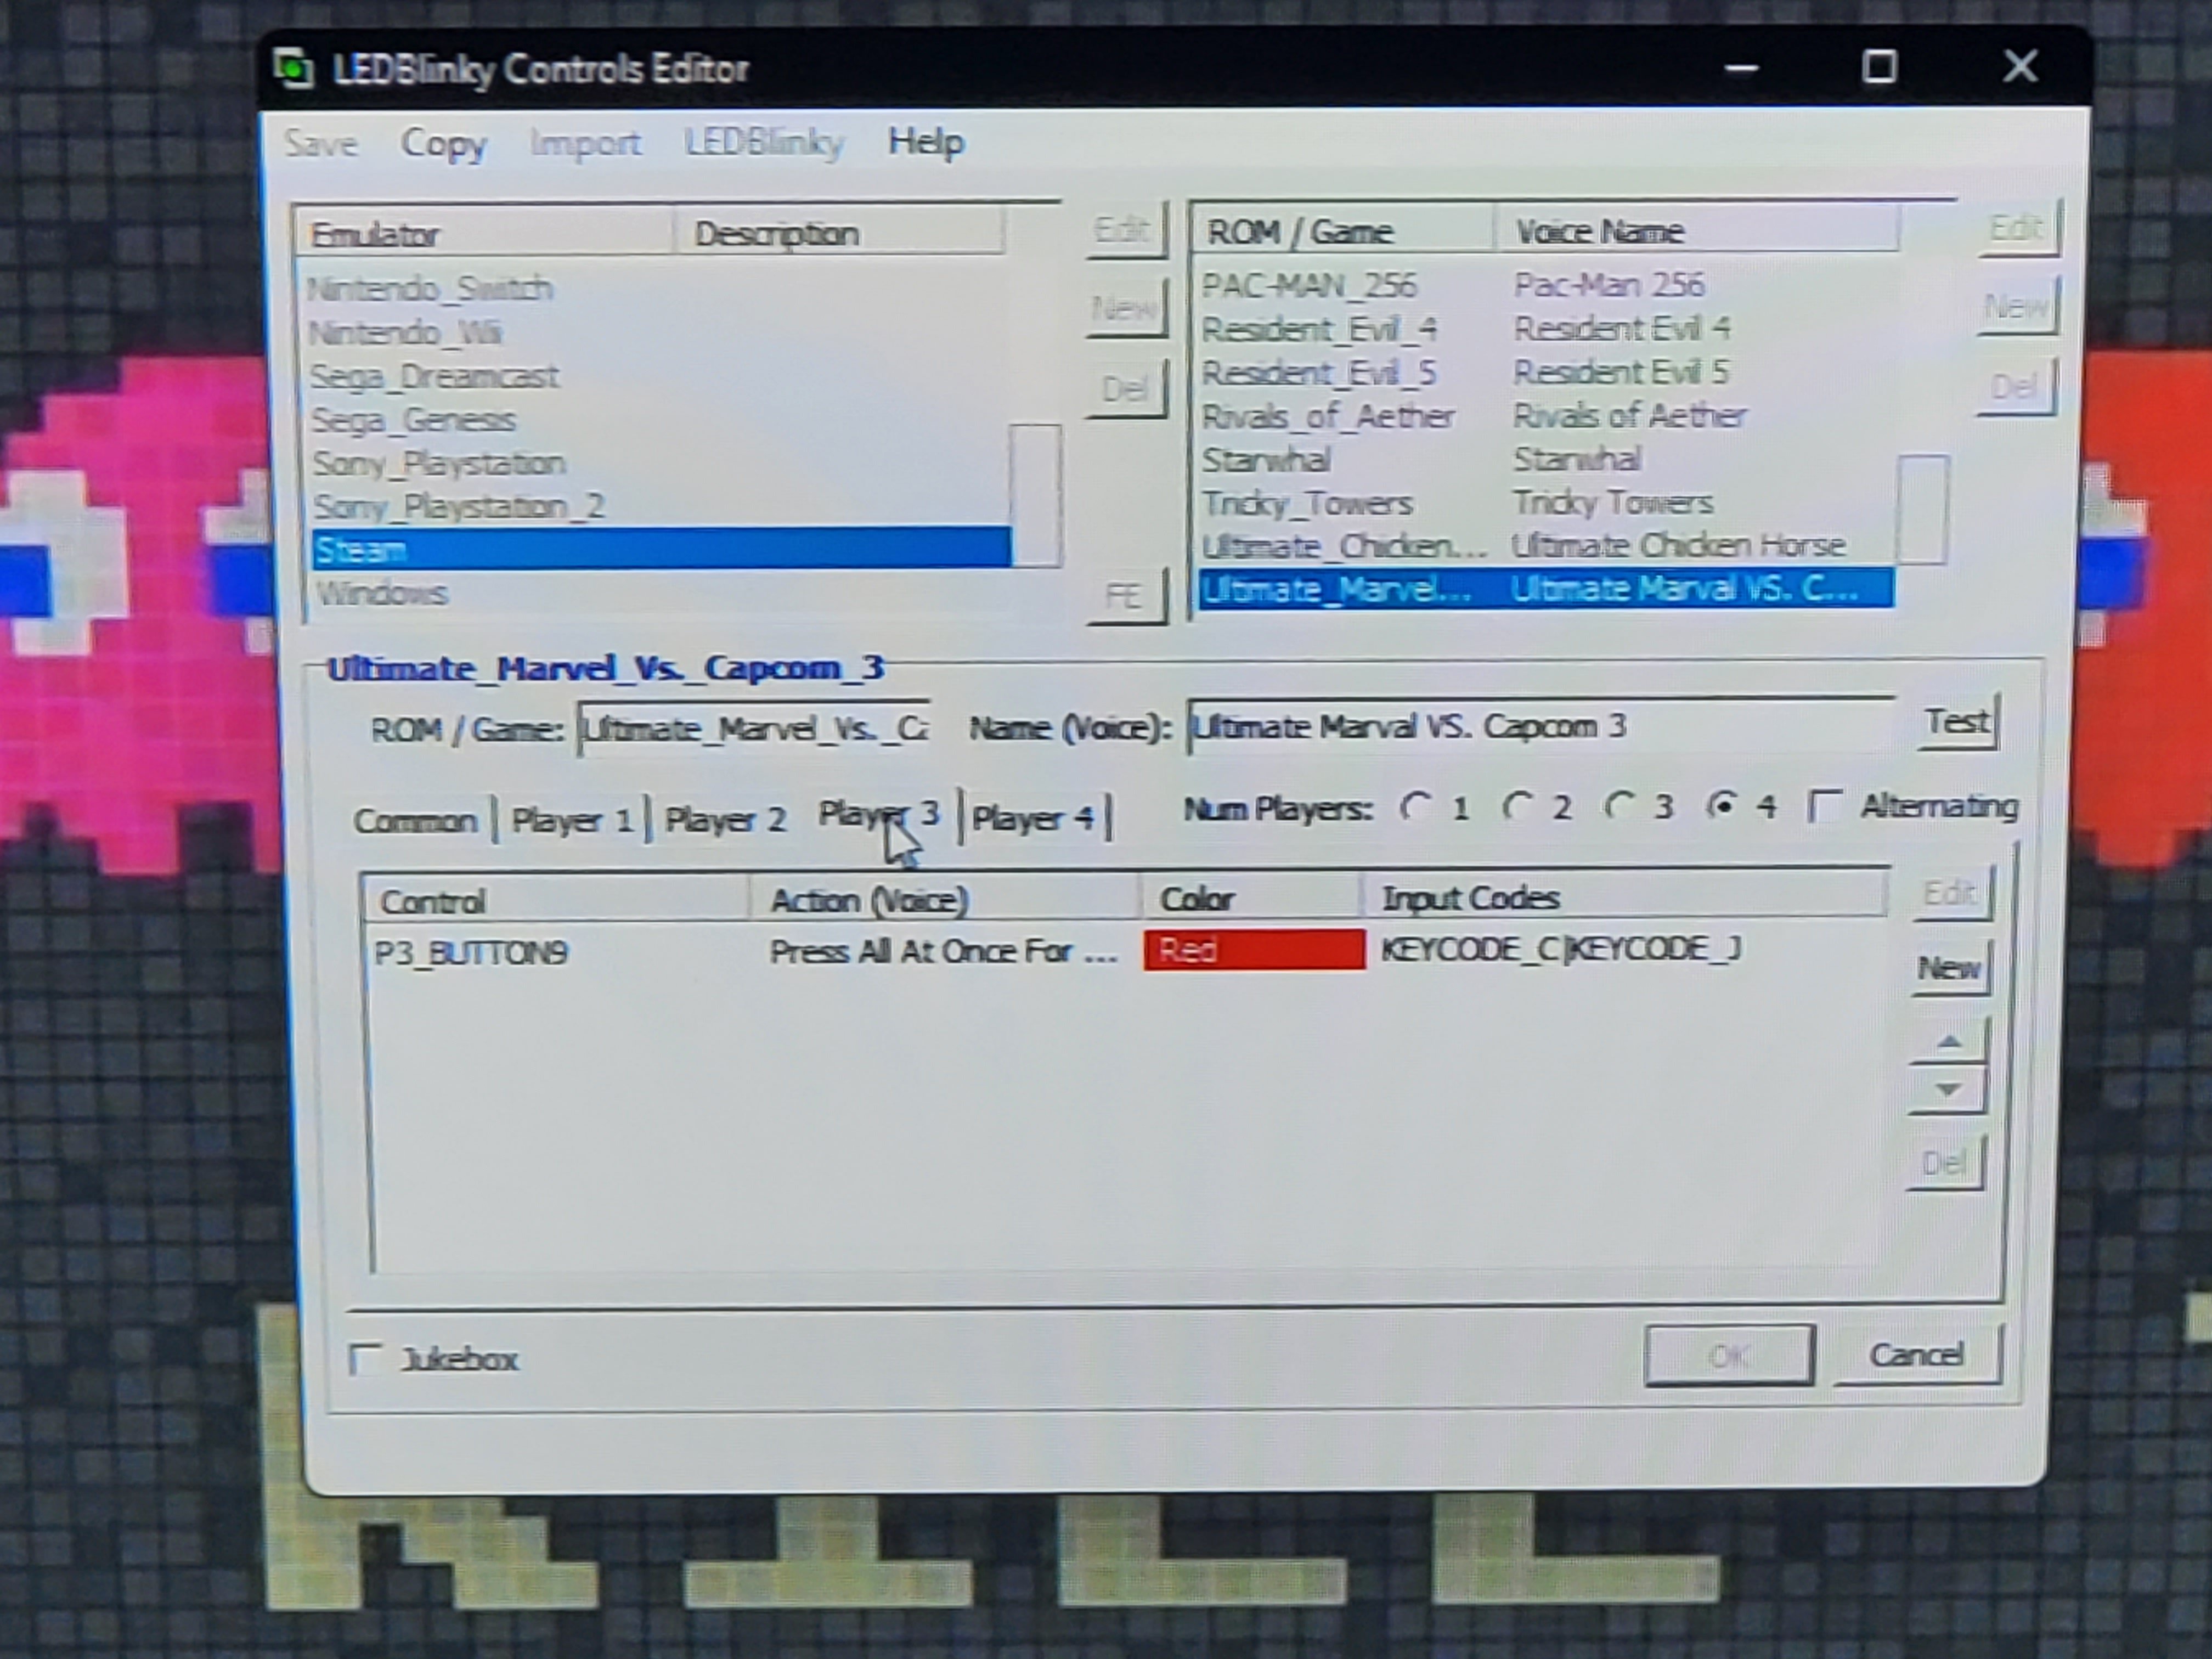Move control down with down arrow

(1947, 1090)
